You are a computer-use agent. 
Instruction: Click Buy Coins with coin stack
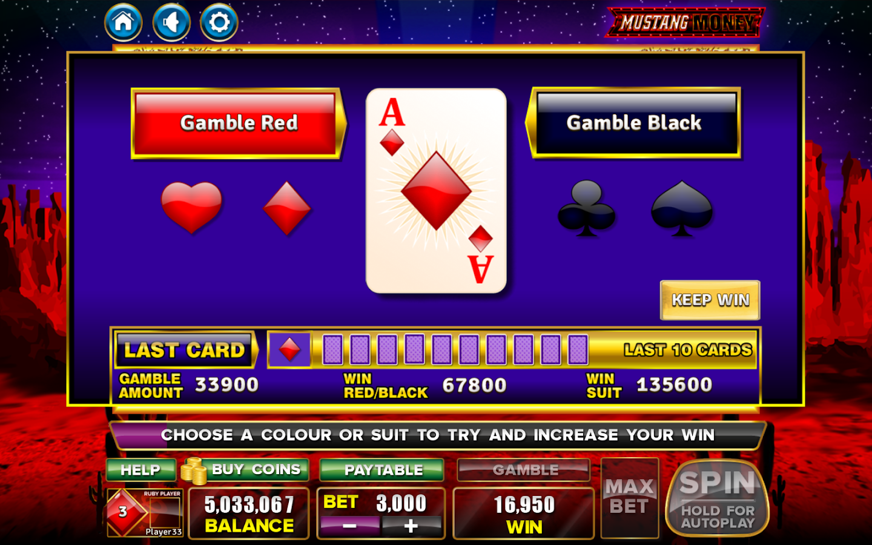245,470
